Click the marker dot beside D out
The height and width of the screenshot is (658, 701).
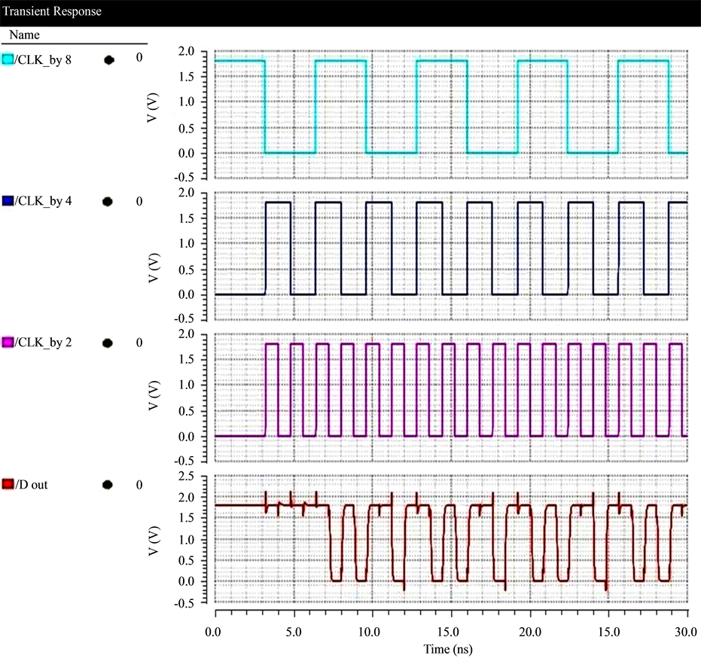point(106,485)
